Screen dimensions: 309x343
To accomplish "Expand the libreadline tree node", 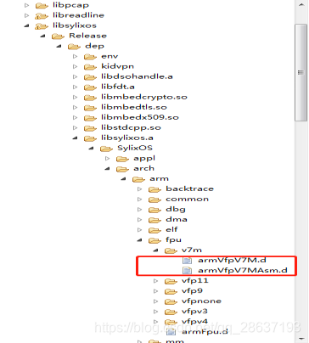I will coord(26,15).
